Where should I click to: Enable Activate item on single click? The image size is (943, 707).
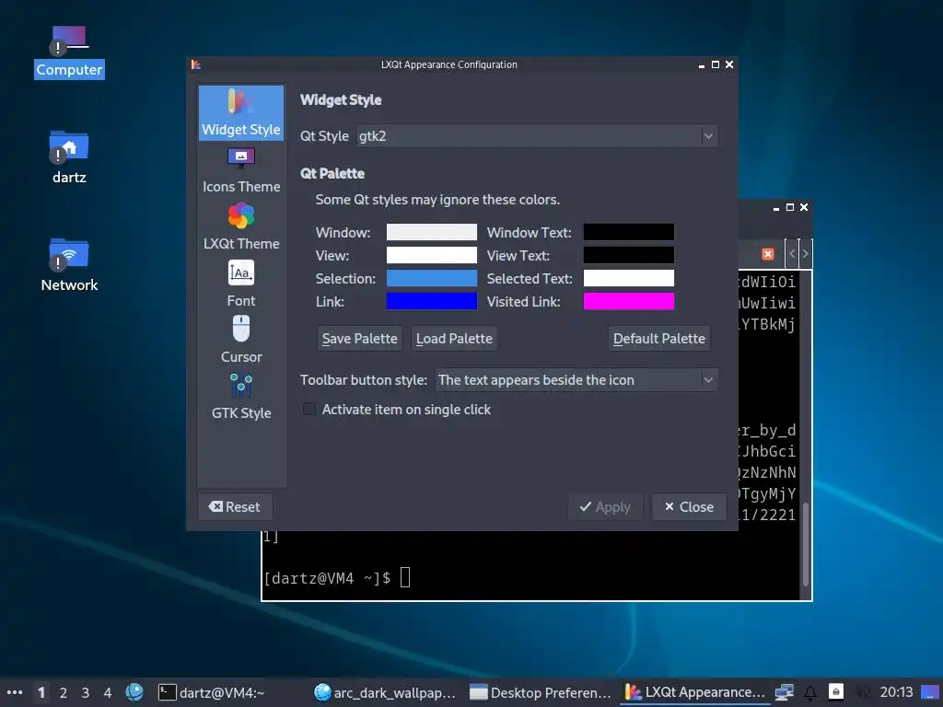309,410
